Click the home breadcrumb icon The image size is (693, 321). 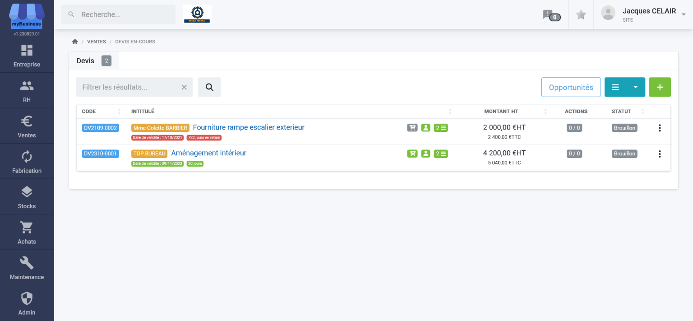click(x=75, y=42)
